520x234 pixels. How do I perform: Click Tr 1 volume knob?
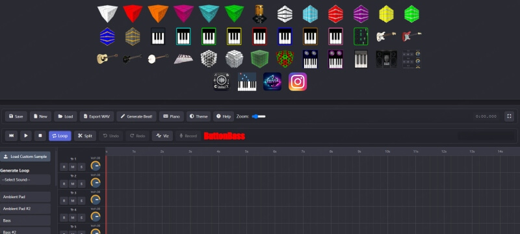pos(96,166)
